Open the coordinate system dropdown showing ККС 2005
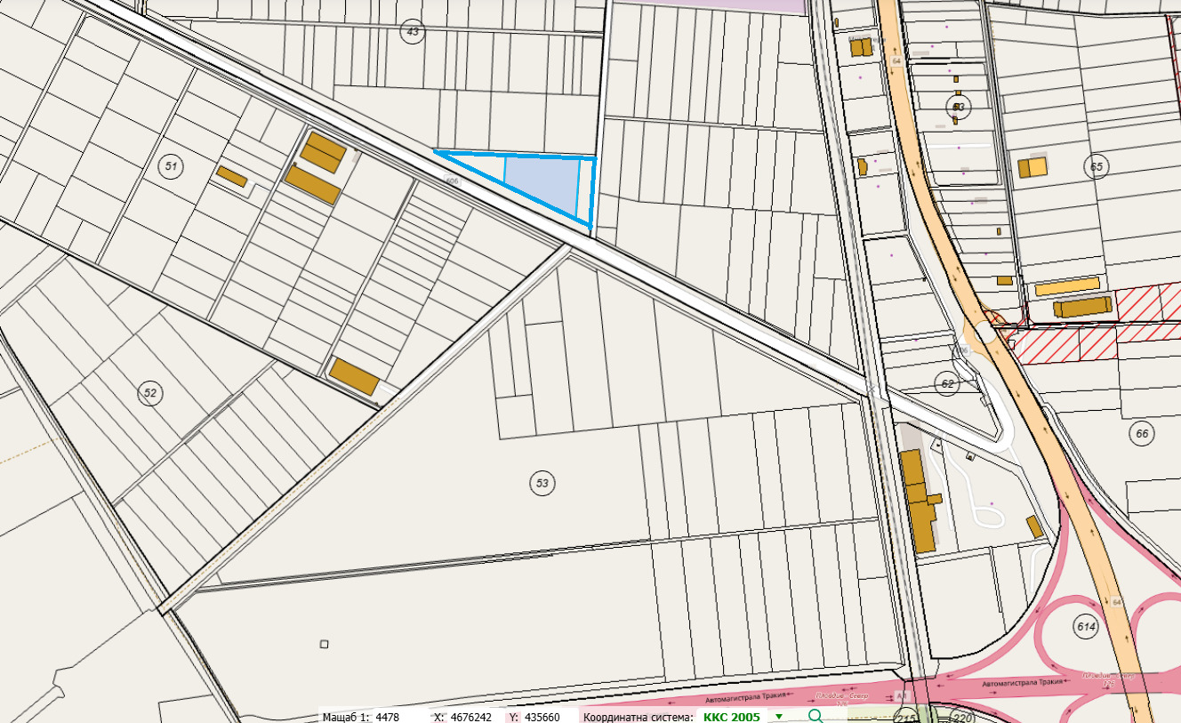This screenshot has width=1181, height=723. (779, 717)
